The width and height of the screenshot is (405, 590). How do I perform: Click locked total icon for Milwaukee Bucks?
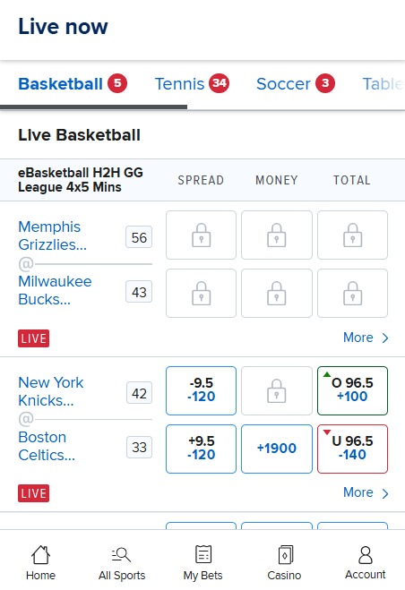click(x=353, y=293)
